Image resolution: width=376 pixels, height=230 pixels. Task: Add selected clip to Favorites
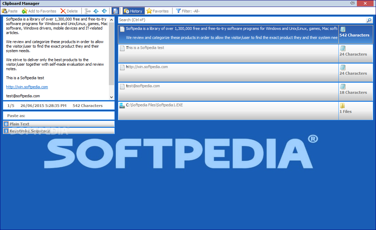coord(39,11)
